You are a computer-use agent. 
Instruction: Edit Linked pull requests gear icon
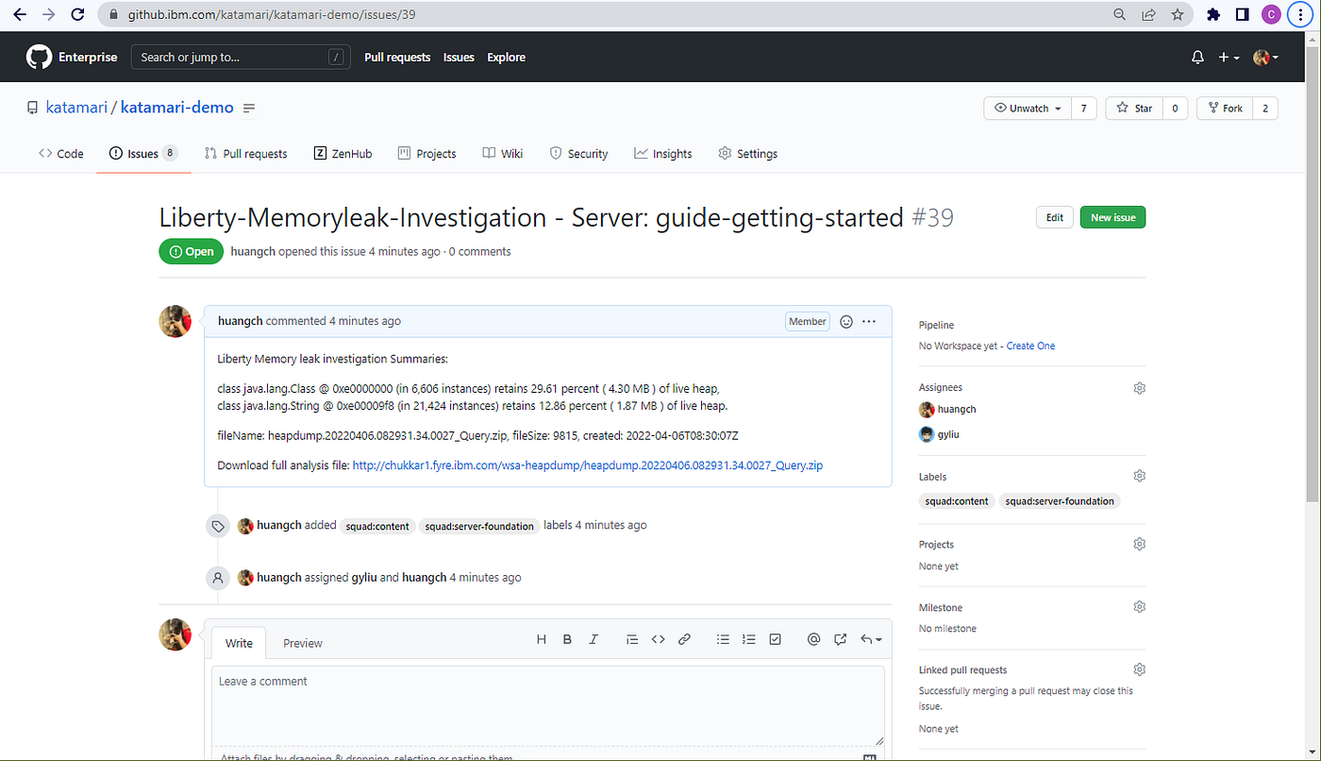point(1139,669)
